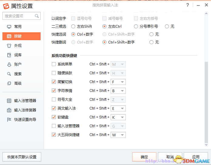Open the 软键盘 key dropdown showing K

pyautogui.click(x=118, y=117)
